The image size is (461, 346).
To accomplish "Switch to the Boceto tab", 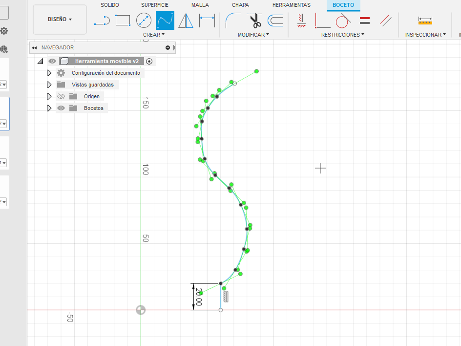I will tap(343, 5).
